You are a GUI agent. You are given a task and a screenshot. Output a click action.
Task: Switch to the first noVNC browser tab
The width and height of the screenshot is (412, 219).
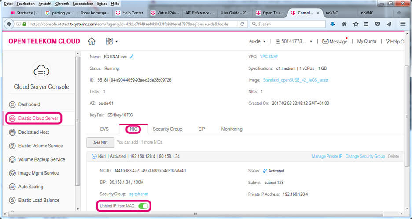click(x=332, y=13)
